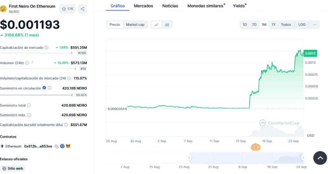328x174 pixels.
Task: Click the $501.25M market cap value
Action: (x=79, y=48)
